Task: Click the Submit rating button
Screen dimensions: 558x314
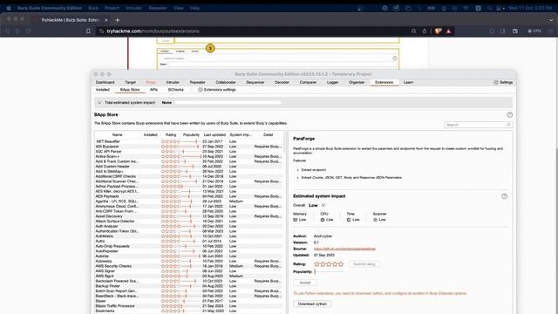Action: 364,264
